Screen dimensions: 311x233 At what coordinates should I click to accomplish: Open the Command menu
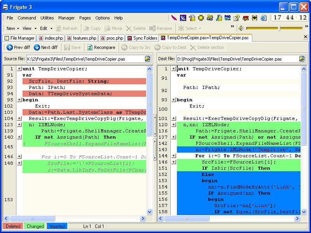(x=27, y=18)
